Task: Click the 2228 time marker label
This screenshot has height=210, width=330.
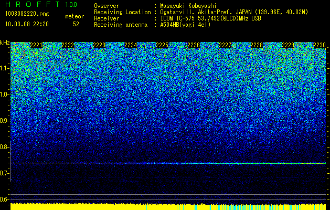Action: point(257,45)
